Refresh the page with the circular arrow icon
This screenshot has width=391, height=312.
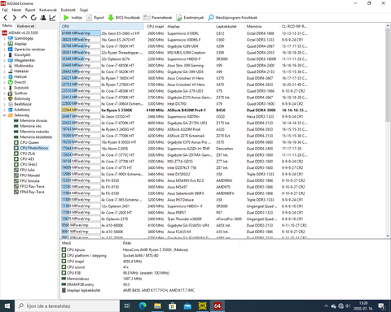pyautogui.click(x=33, y=18)
